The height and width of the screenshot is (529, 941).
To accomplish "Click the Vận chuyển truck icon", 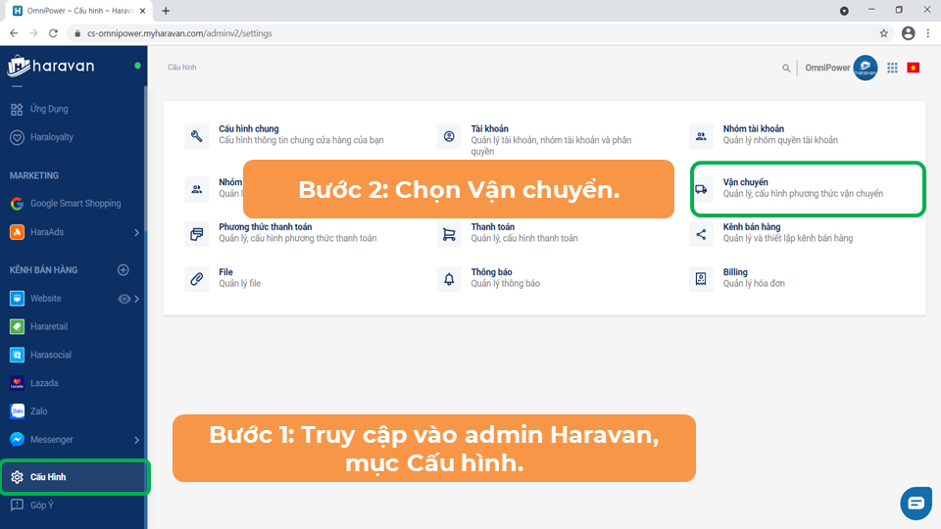I will coord(701,189).
